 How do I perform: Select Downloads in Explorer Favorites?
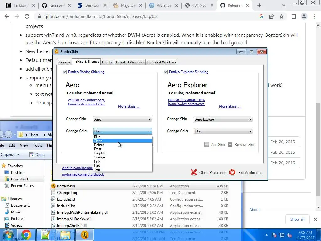[x=20, y=179]
